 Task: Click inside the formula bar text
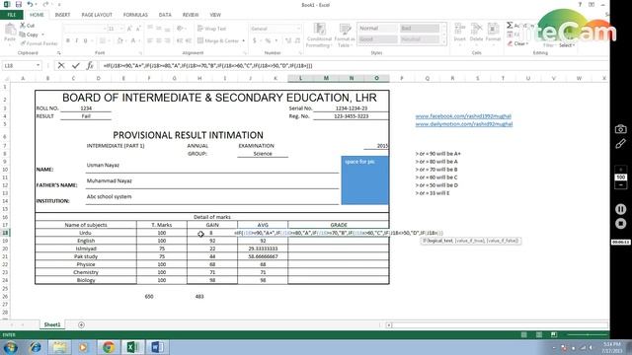207,65
